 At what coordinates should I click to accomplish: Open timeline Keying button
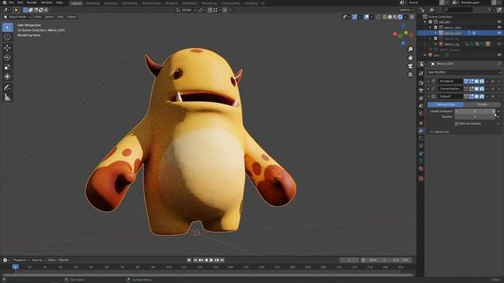(39, 260)
